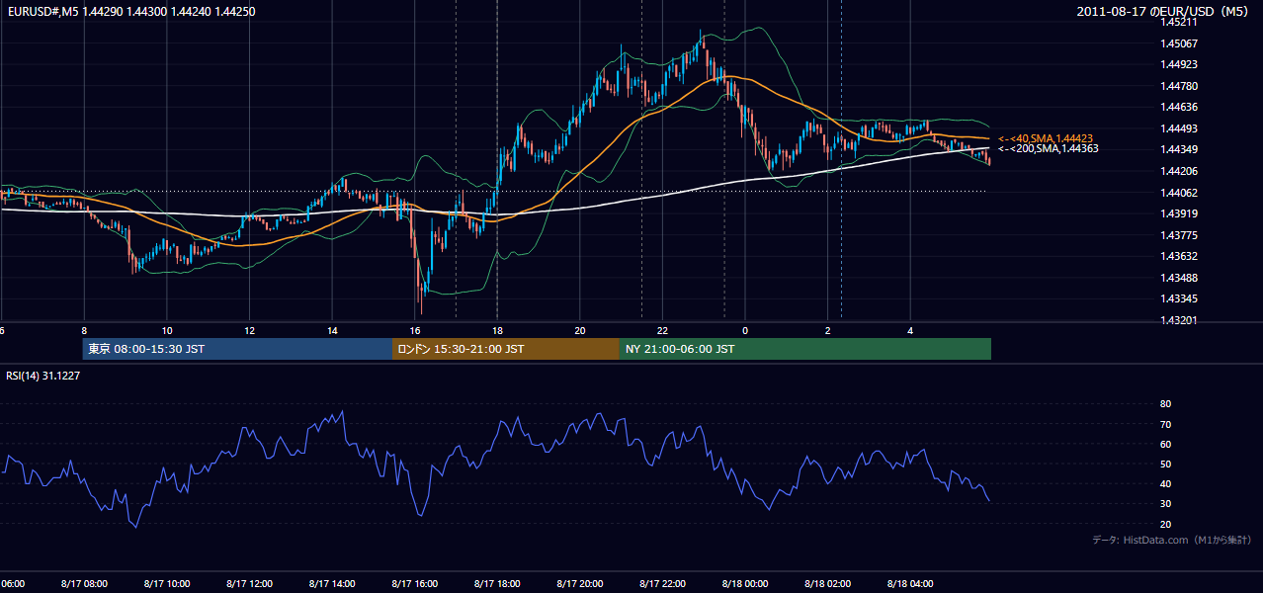This screenshot has width=1263, height=593.
Task: Select the 東京 08:00-15:30 JST session bar
Action: click(237, 349)
